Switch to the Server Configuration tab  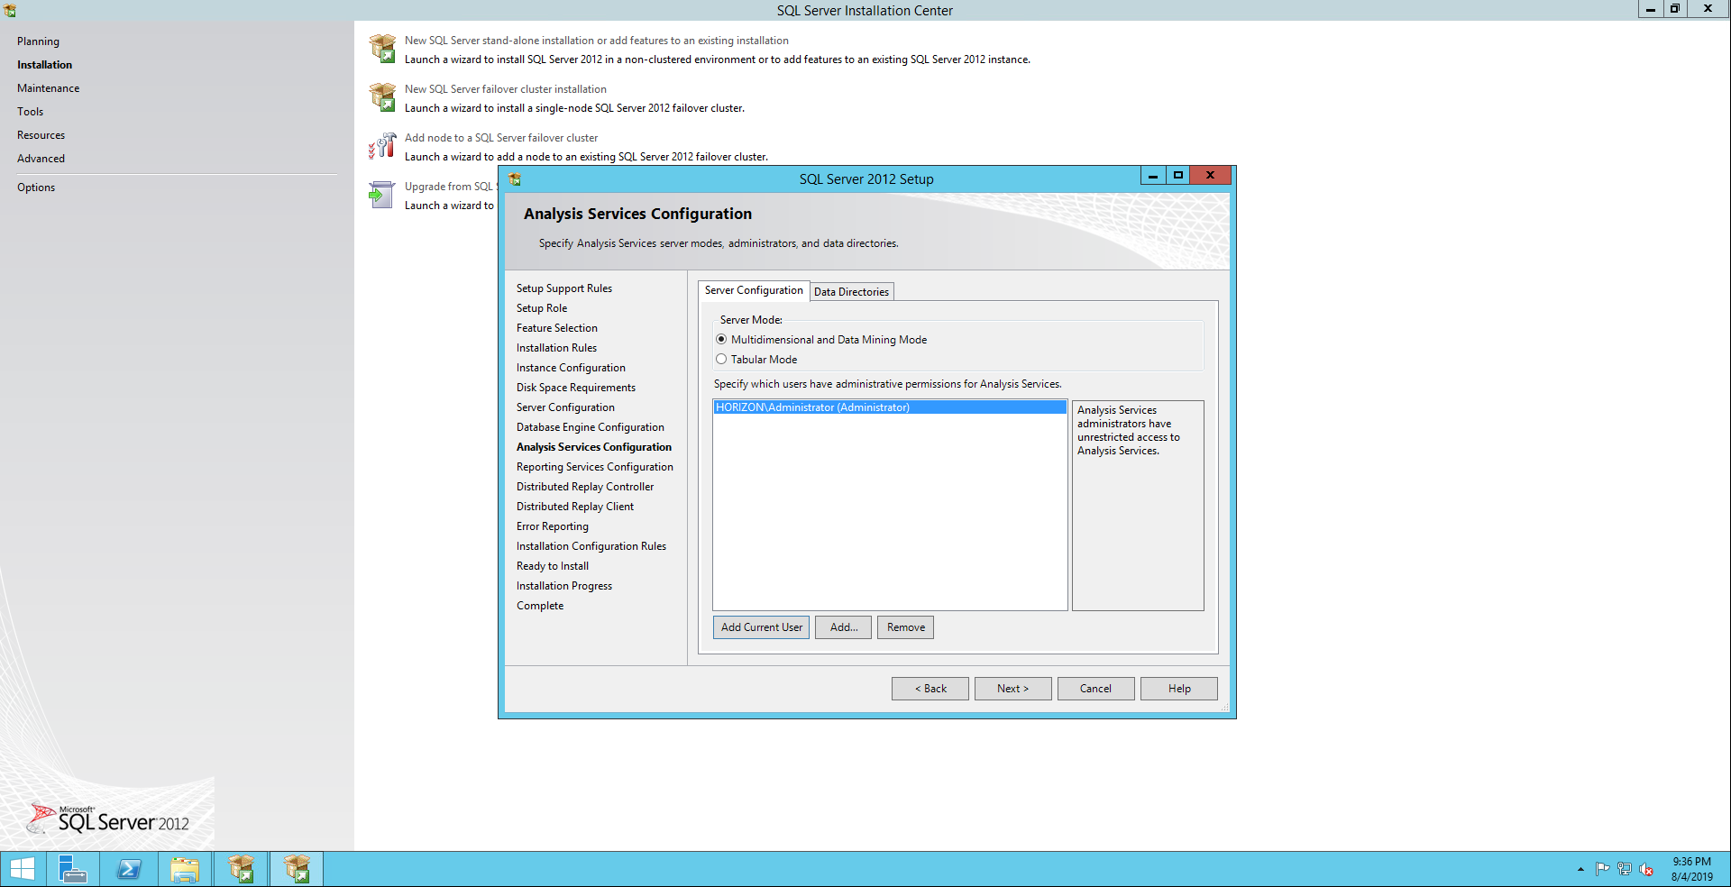click(754, 290)
